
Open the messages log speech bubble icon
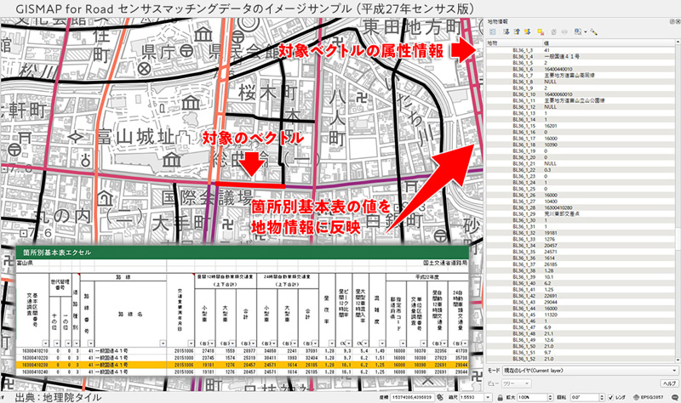click(675, 397)
